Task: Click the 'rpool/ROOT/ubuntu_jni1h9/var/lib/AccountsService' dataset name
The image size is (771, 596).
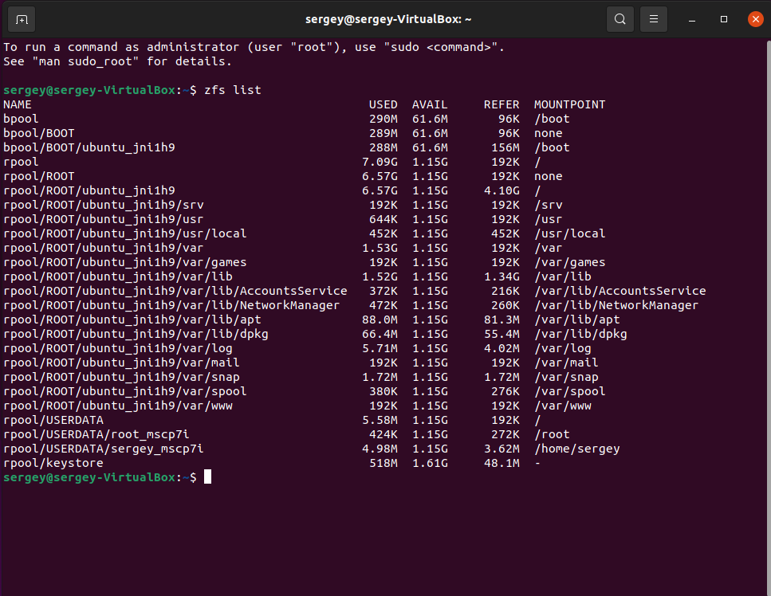Action: [x=175, y=291]
